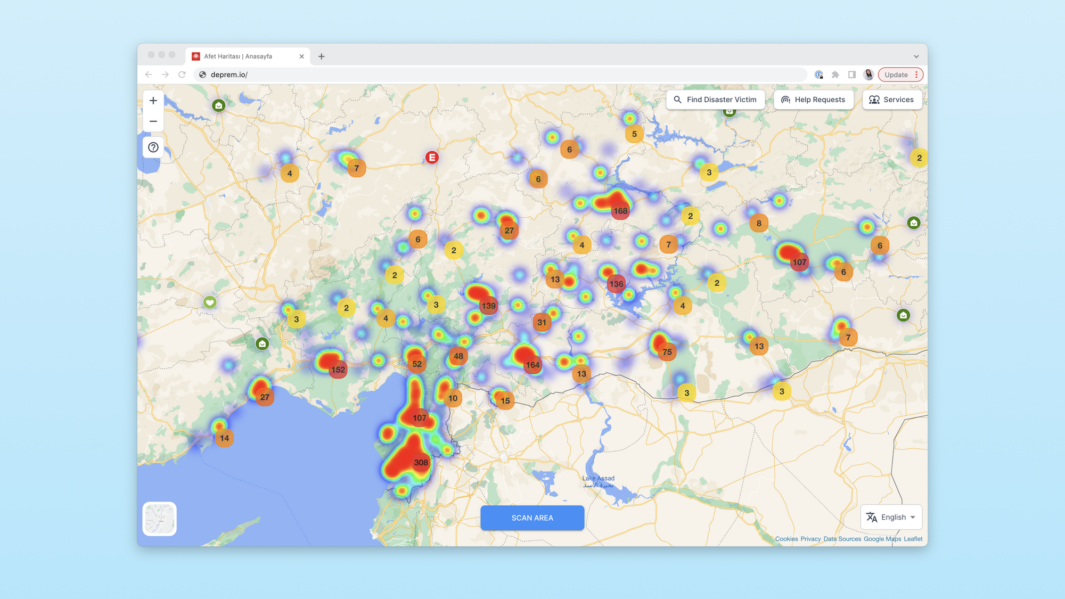Click the heatmap intensity for cluster 136
The width and height of the screenshot is (1065, 599).
617,284
